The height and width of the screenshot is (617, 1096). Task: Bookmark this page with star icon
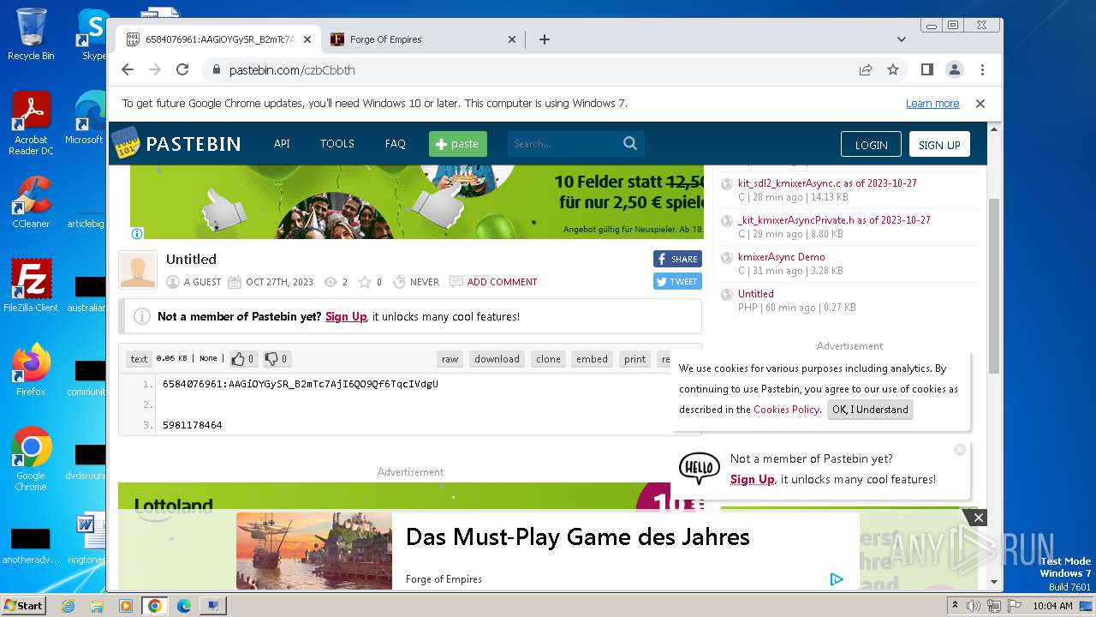coord(893,69)
